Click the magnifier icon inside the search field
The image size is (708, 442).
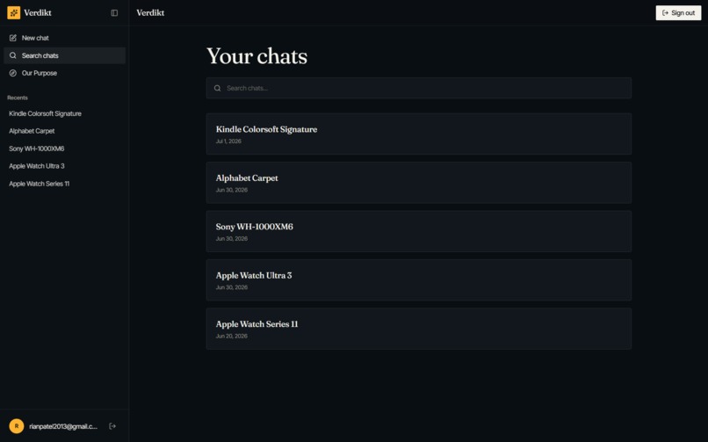217,88
